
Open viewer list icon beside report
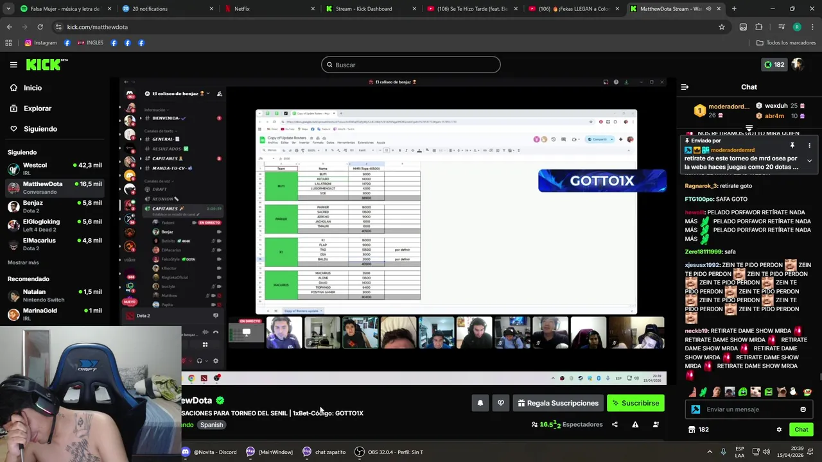tap(656, 424)
